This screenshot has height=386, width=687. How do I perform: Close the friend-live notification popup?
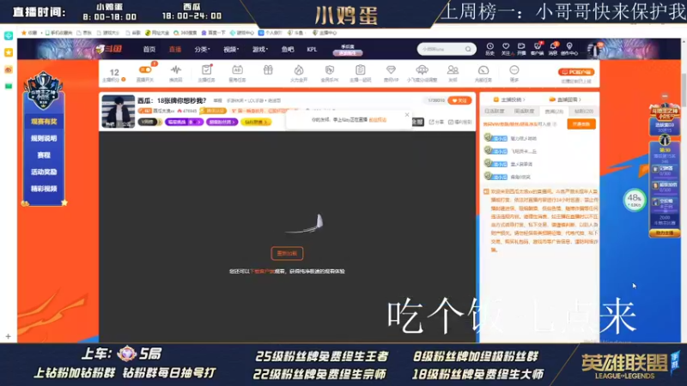(x=407, y=115)
